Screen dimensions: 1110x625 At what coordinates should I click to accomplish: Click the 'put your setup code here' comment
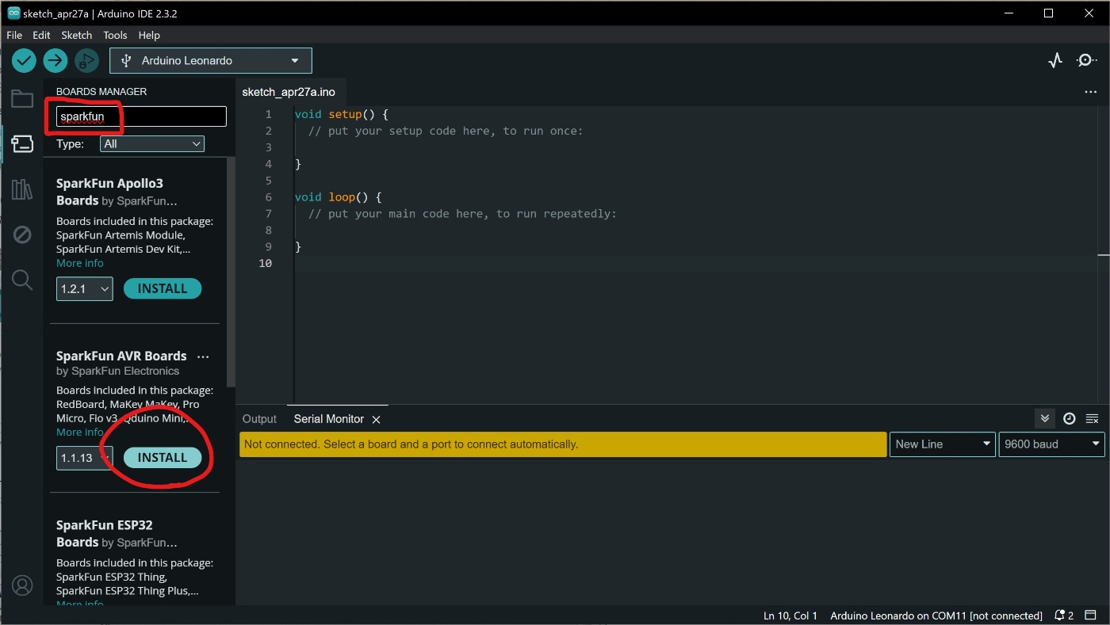pyautogui.click(x=446, y=131)
